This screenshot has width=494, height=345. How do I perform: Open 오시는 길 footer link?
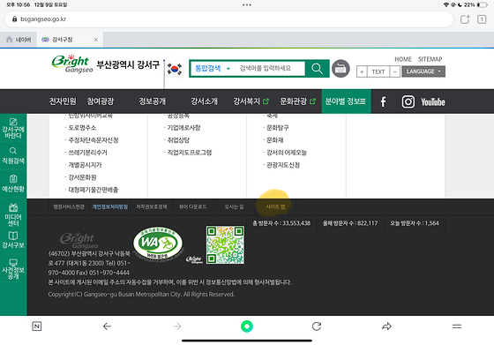234,207
